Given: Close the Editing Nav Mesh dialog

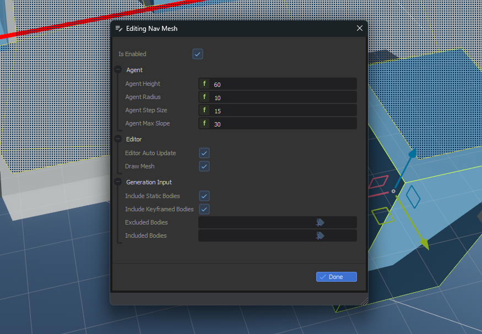Looking at the screenshot, I should (x=360, y=28).
